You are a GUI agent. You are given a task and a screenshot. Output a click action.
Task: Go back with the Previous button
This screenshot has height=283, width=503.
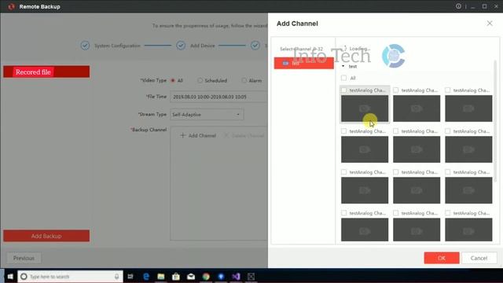24,259
